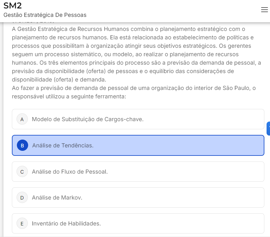Choose the 'Análise de Tendências' option text

(63, 146)
